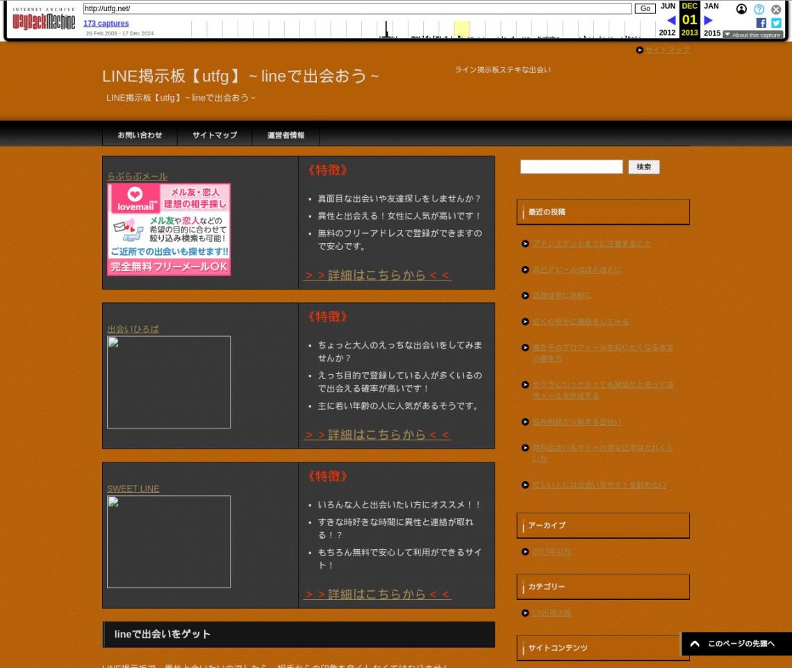Click the lovemail banner image
The height and width of the screenshot is (668, 792).
(x=169, y=229)
